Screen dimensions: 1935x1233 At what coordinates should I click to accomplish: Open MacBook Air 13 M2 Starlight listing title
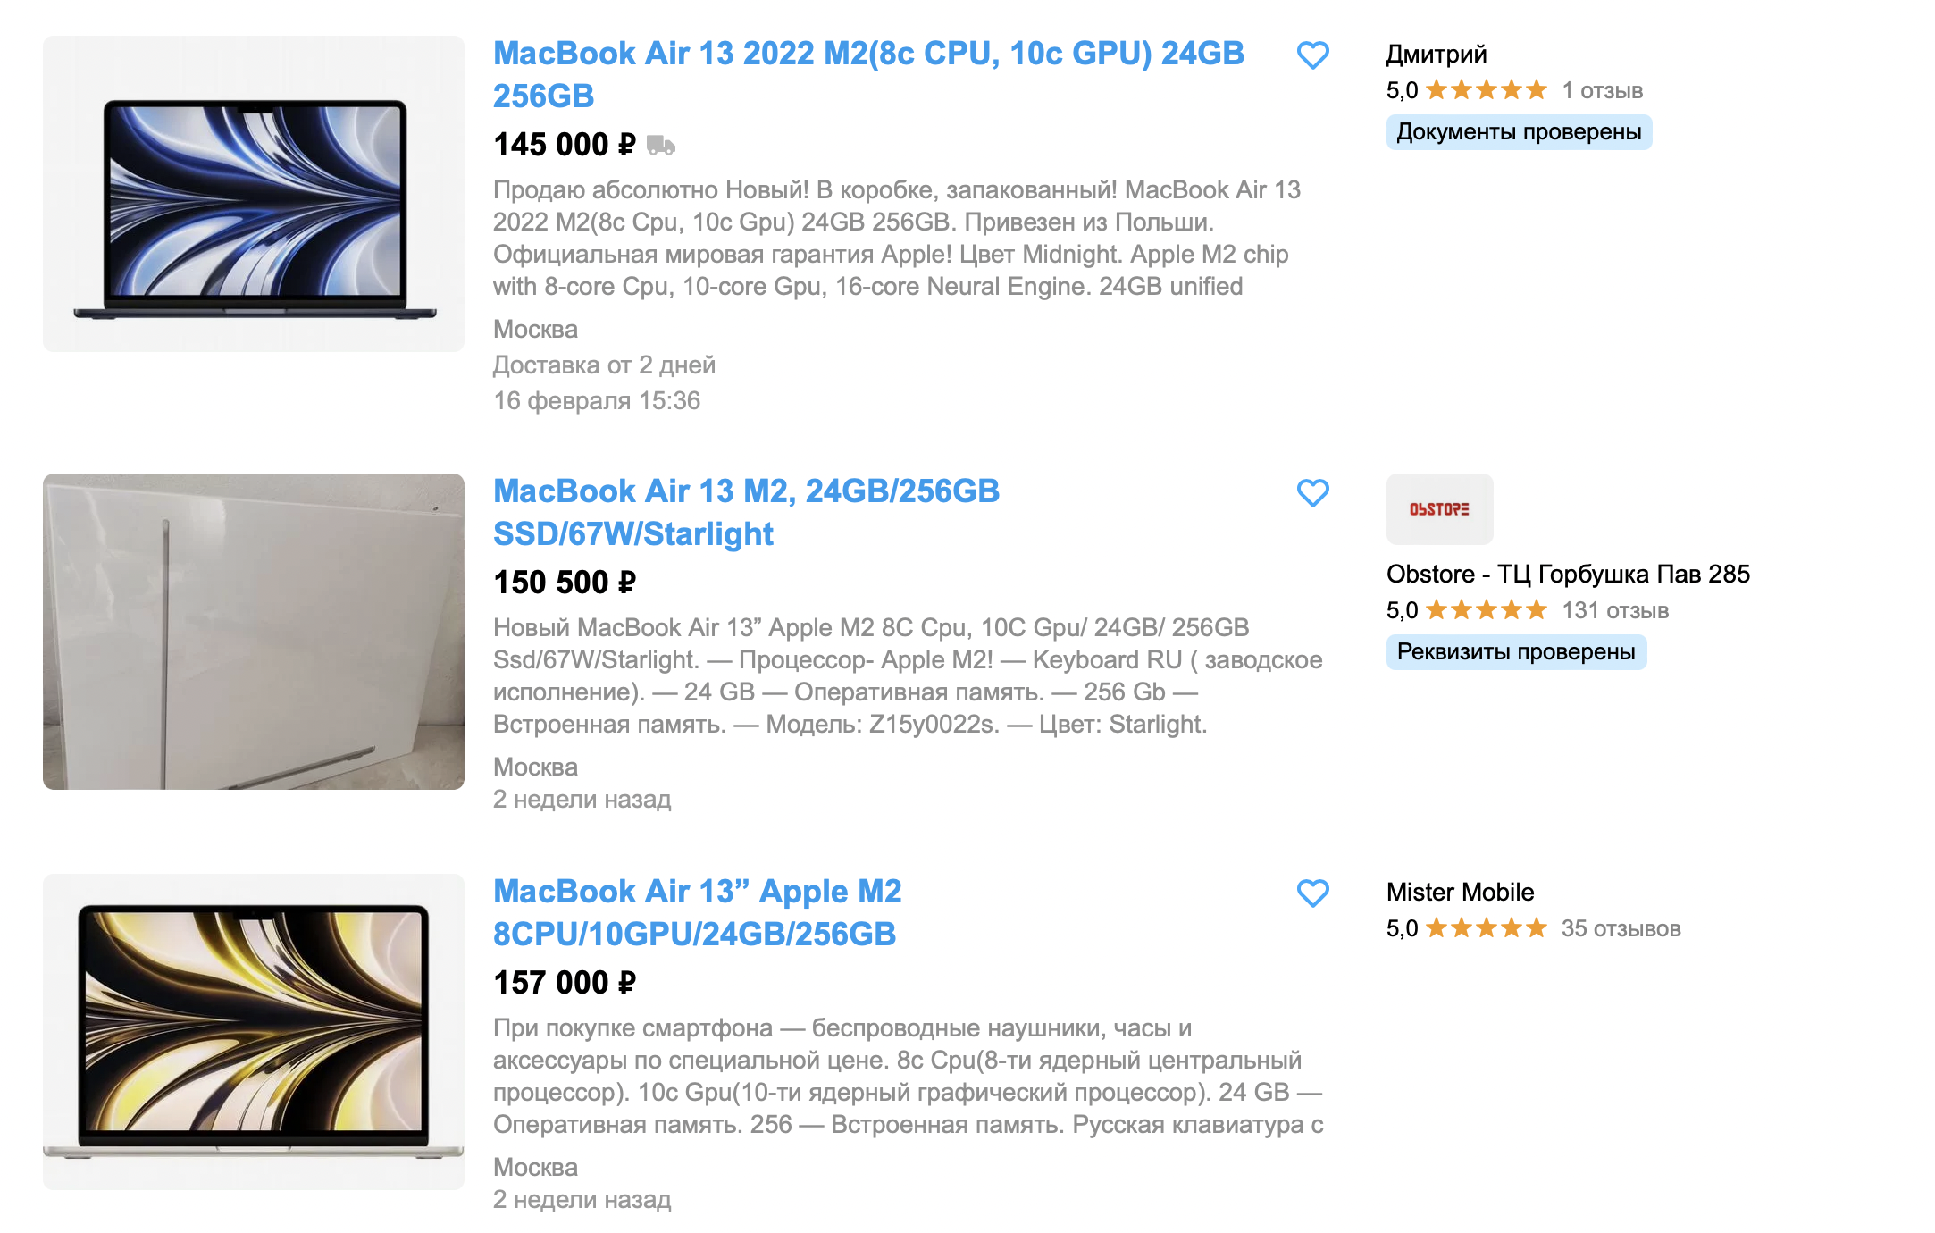pos(746,512)
